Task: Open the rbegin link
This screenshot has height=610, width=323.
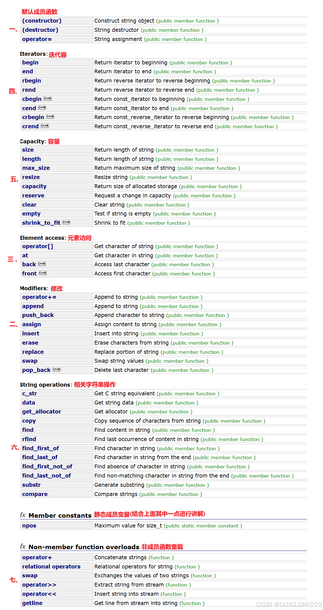Action: (x=31, y=81)
